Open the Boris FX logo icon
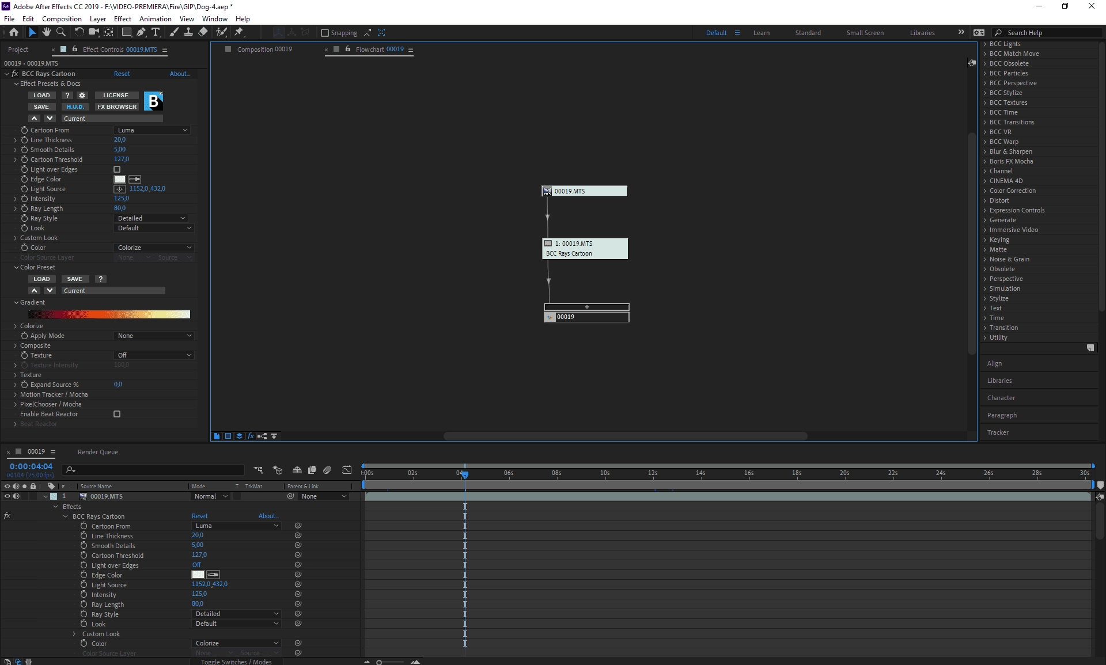Viewport: 1106px width, 665px height. click(x=153, y=101)
